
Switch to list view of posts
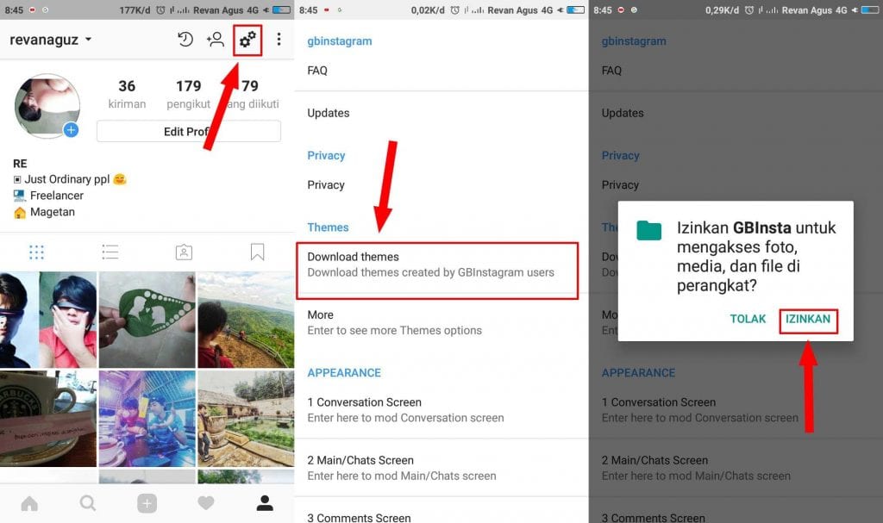tap(110, 252)
